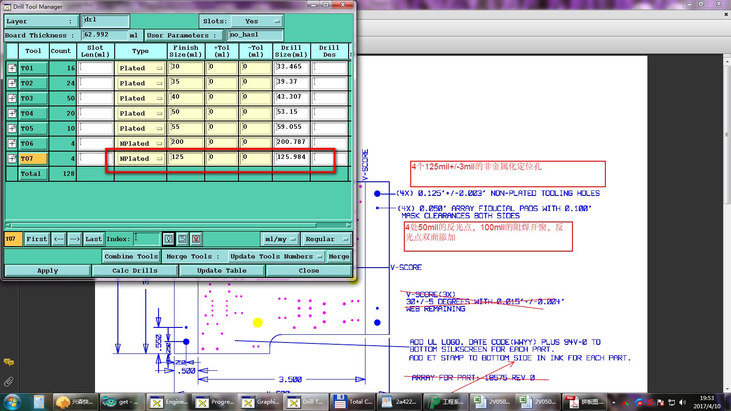Expand the T05 tool row plus icon
This screenshot has height=411, width=731.
pyautogui.click(x=12, y=128)
